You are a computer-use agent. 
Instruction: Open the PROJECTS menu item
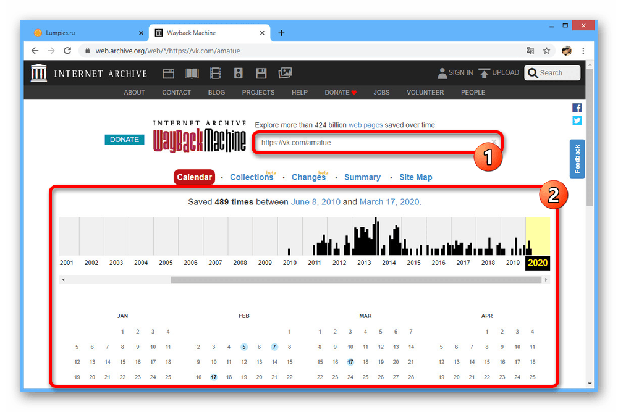[x=258, y=93]
